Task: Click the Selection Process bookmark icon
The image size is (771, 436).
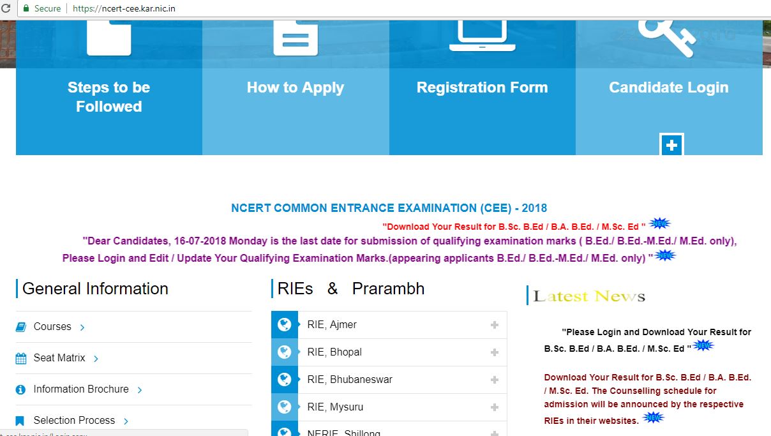Action: [x=21, y=420]
